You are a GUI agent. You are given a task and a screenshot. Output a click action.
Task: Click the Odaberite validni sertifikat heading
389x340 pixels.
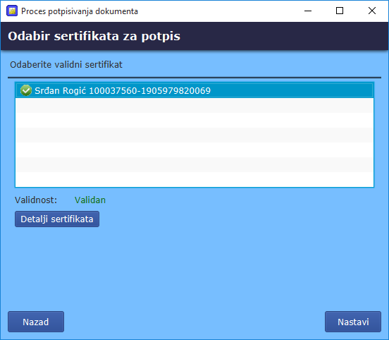point(66,65)
